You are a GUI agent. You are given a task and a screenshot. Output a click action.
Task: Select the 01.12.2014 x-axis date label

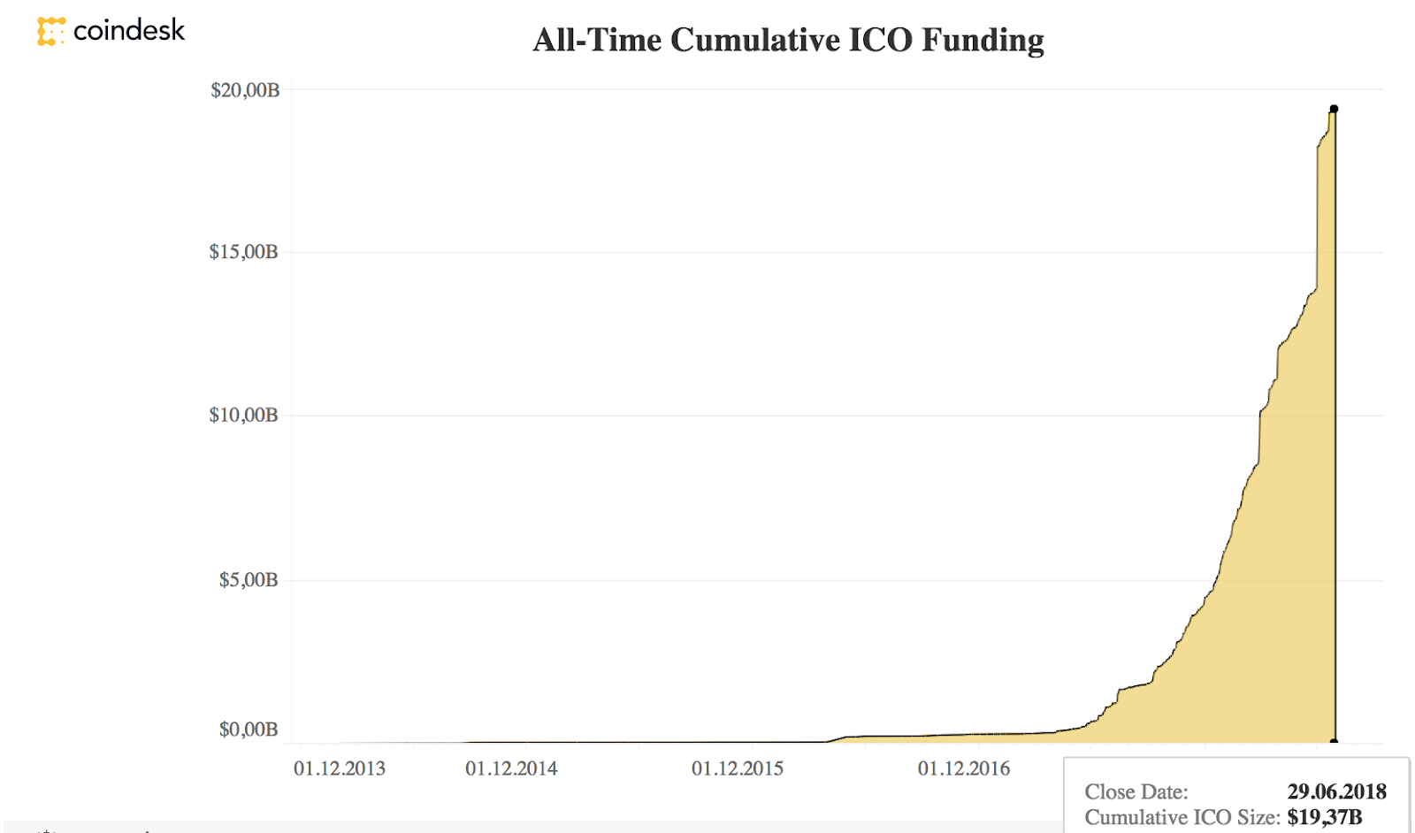pyautogui.click(x=511, y=768)
